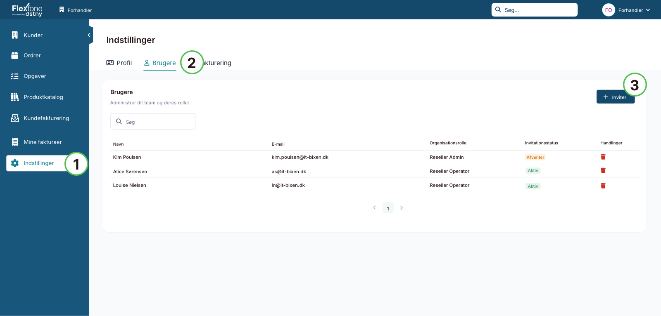This screenshot has width=661, height=316.
Task: Click Aktiv badge for Louise Nielsen
Action: [533, 186]
